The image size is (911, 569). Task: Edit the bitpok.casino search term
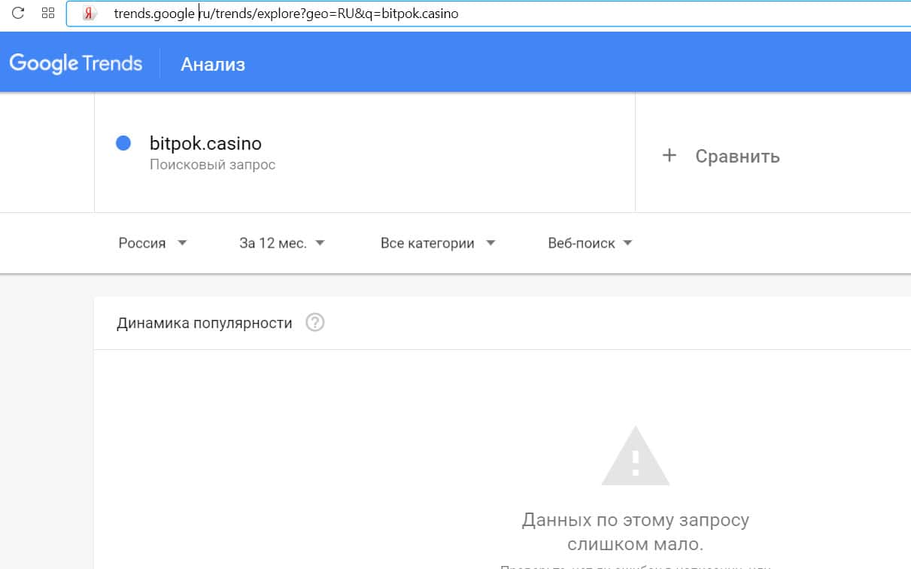[x=205, y=143]
